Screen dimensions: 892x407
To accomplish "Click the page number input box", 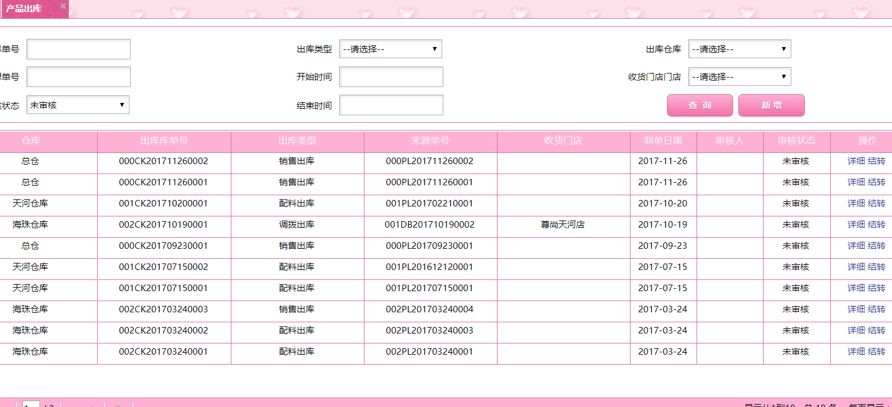I will [31, 405].
